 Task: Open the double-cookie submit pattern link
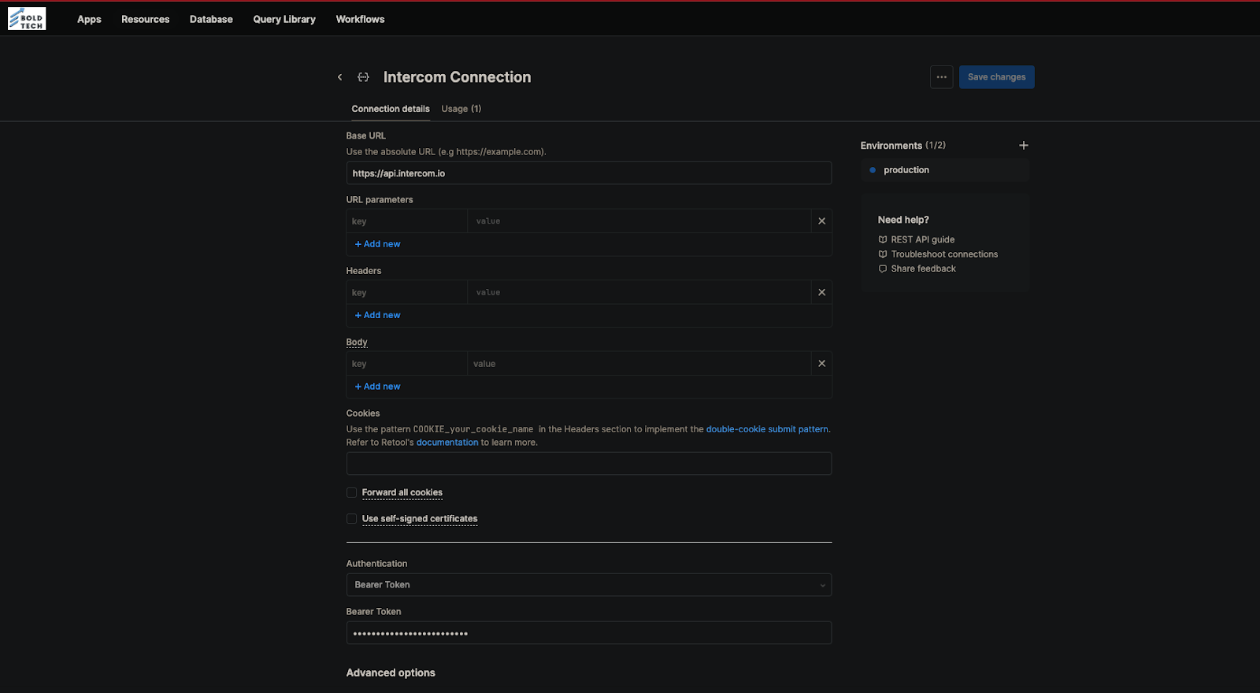[x=767, y=429]
